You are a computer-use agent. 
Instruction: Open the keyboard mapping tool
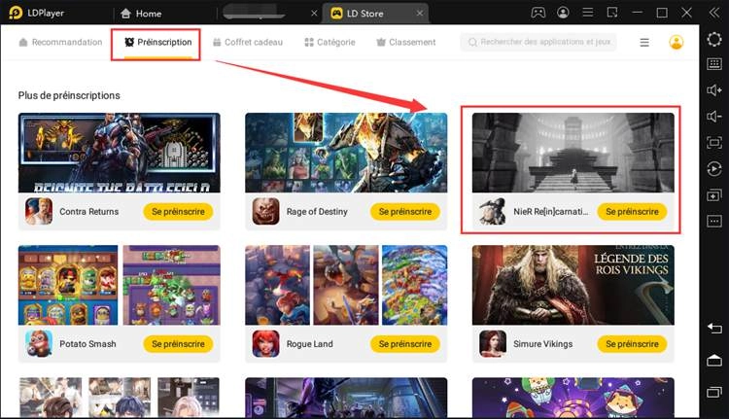pos(713,65)
